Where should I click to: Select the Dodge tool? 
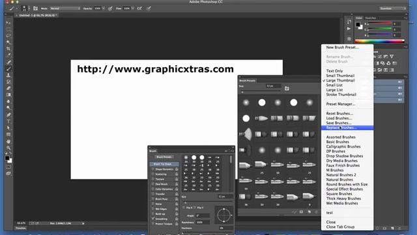click(8, 108)
